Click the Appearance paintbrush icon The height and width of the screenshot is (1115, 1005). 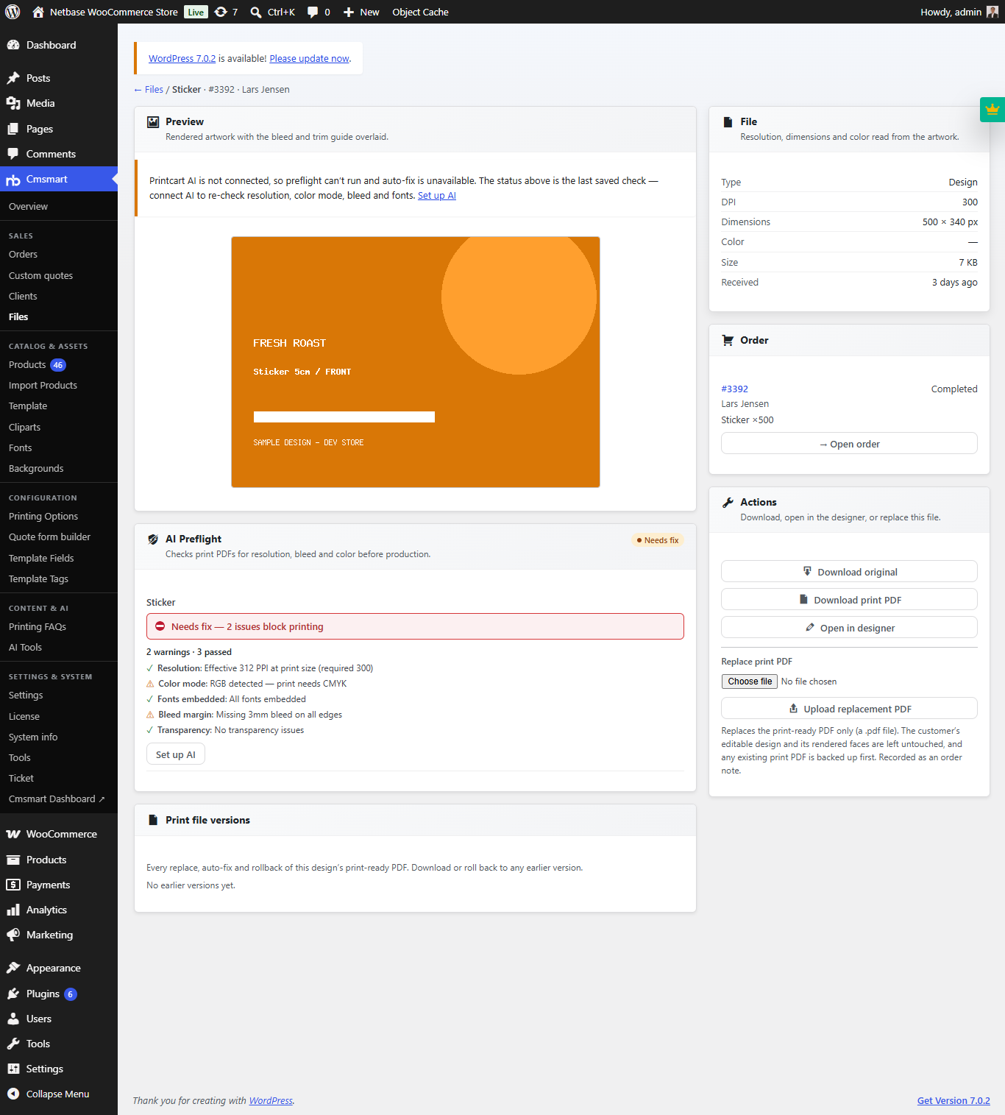coord(13,968)
